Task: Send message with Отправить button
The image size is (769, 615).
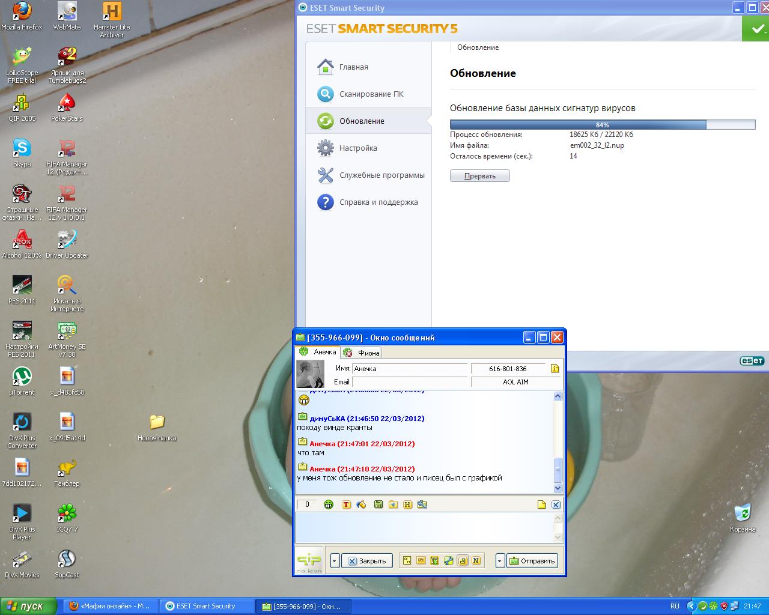Action: tap(532, 560)
